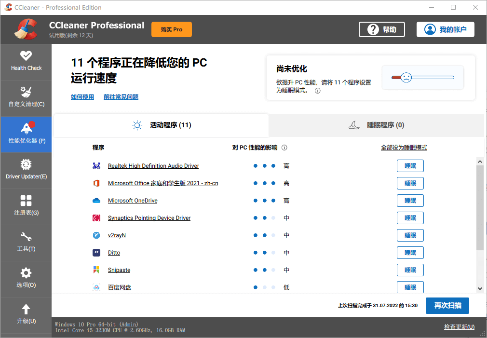Put Microsoft Office to sleep

(410, 183)
